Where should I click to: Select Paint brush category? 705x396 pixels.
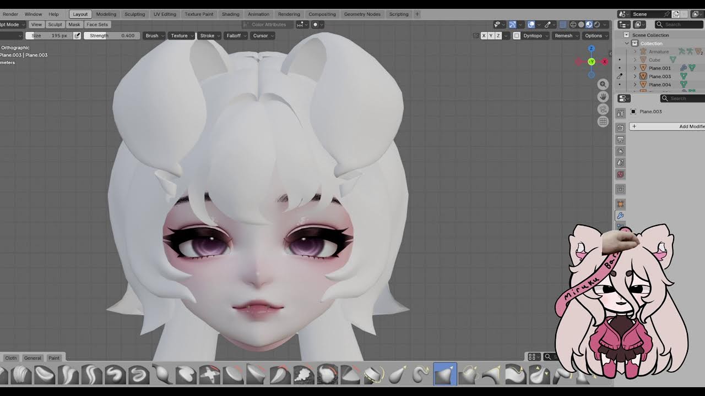(54, 358)
